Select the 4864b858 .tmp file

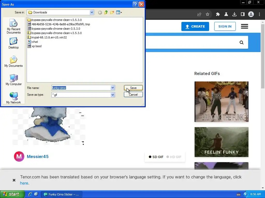pos(59,24)
